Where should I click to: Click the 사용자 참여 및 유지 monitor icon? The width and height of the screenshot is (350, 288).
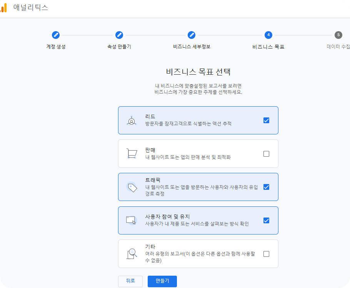tap(132, 220)
